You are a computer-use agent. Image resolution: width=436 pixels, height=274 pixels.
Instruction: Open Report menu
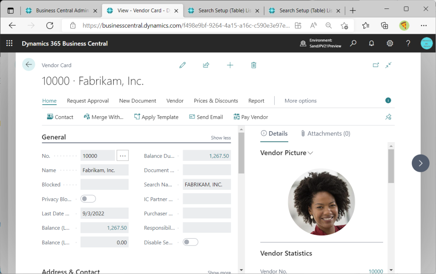256,100
